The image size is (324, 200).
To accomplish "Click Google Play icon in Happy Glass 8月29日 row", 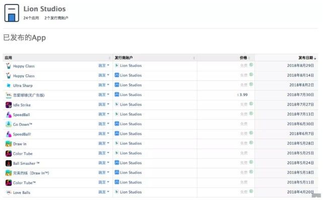I will (117, 65).
